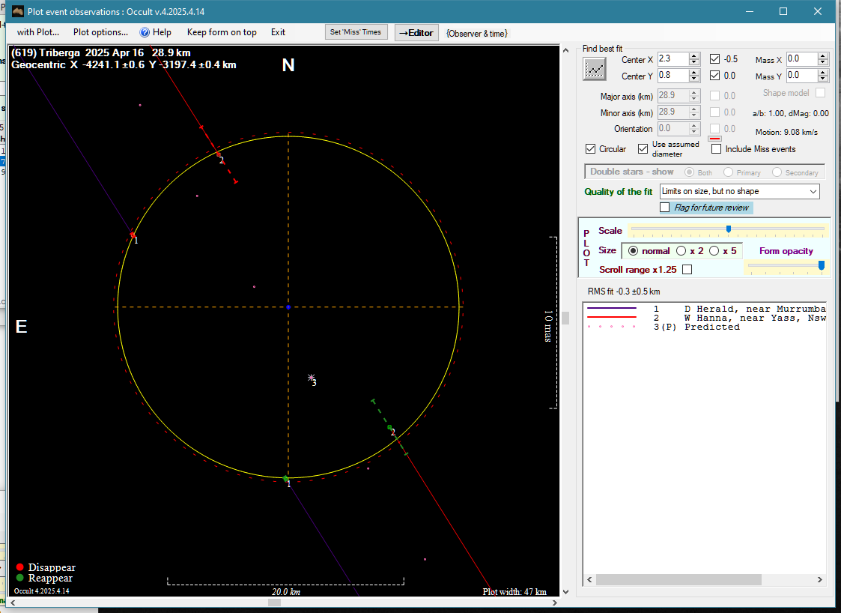Click the pink star predicted marker 3

click(x=311, y=378)
